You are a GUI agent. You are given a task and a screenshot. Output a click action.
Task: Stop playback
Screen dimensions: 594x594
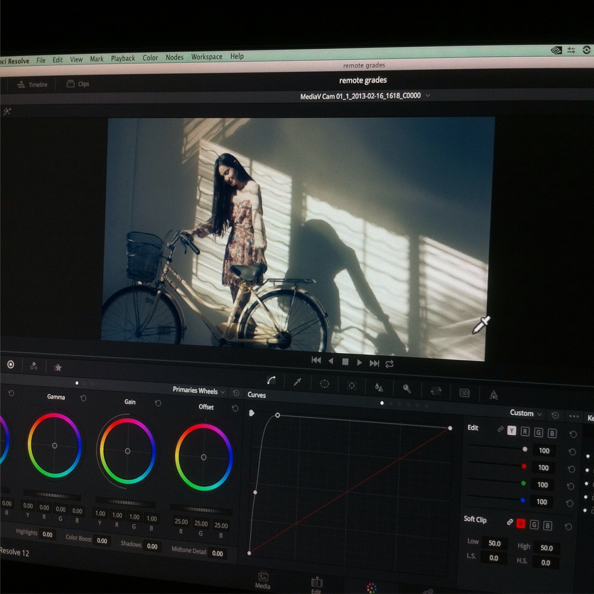tap(345, 362)
